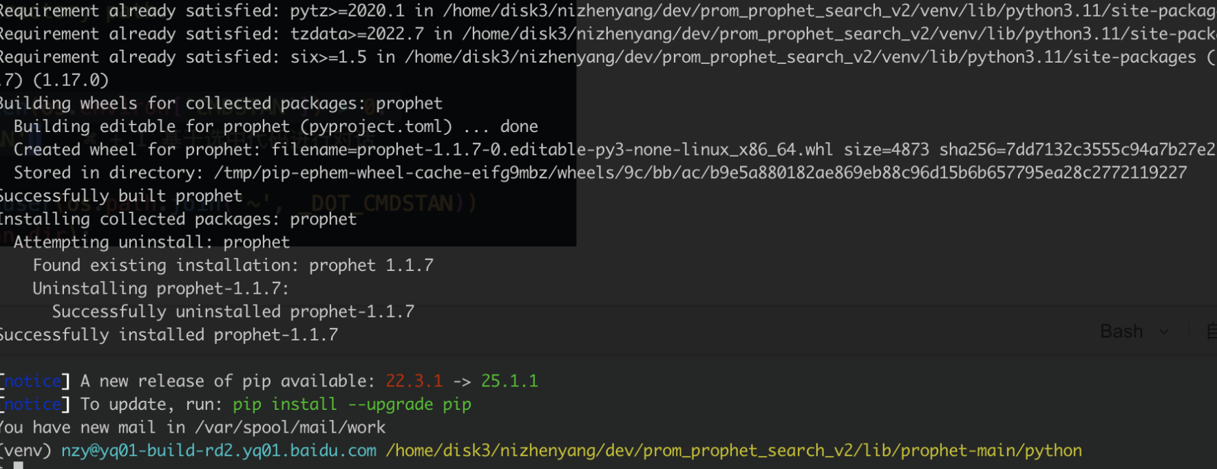Viewport: 1217px width, 469px height.
Task: Click the red 22.3.1 pip version
Action: click(x=414, y=381)
